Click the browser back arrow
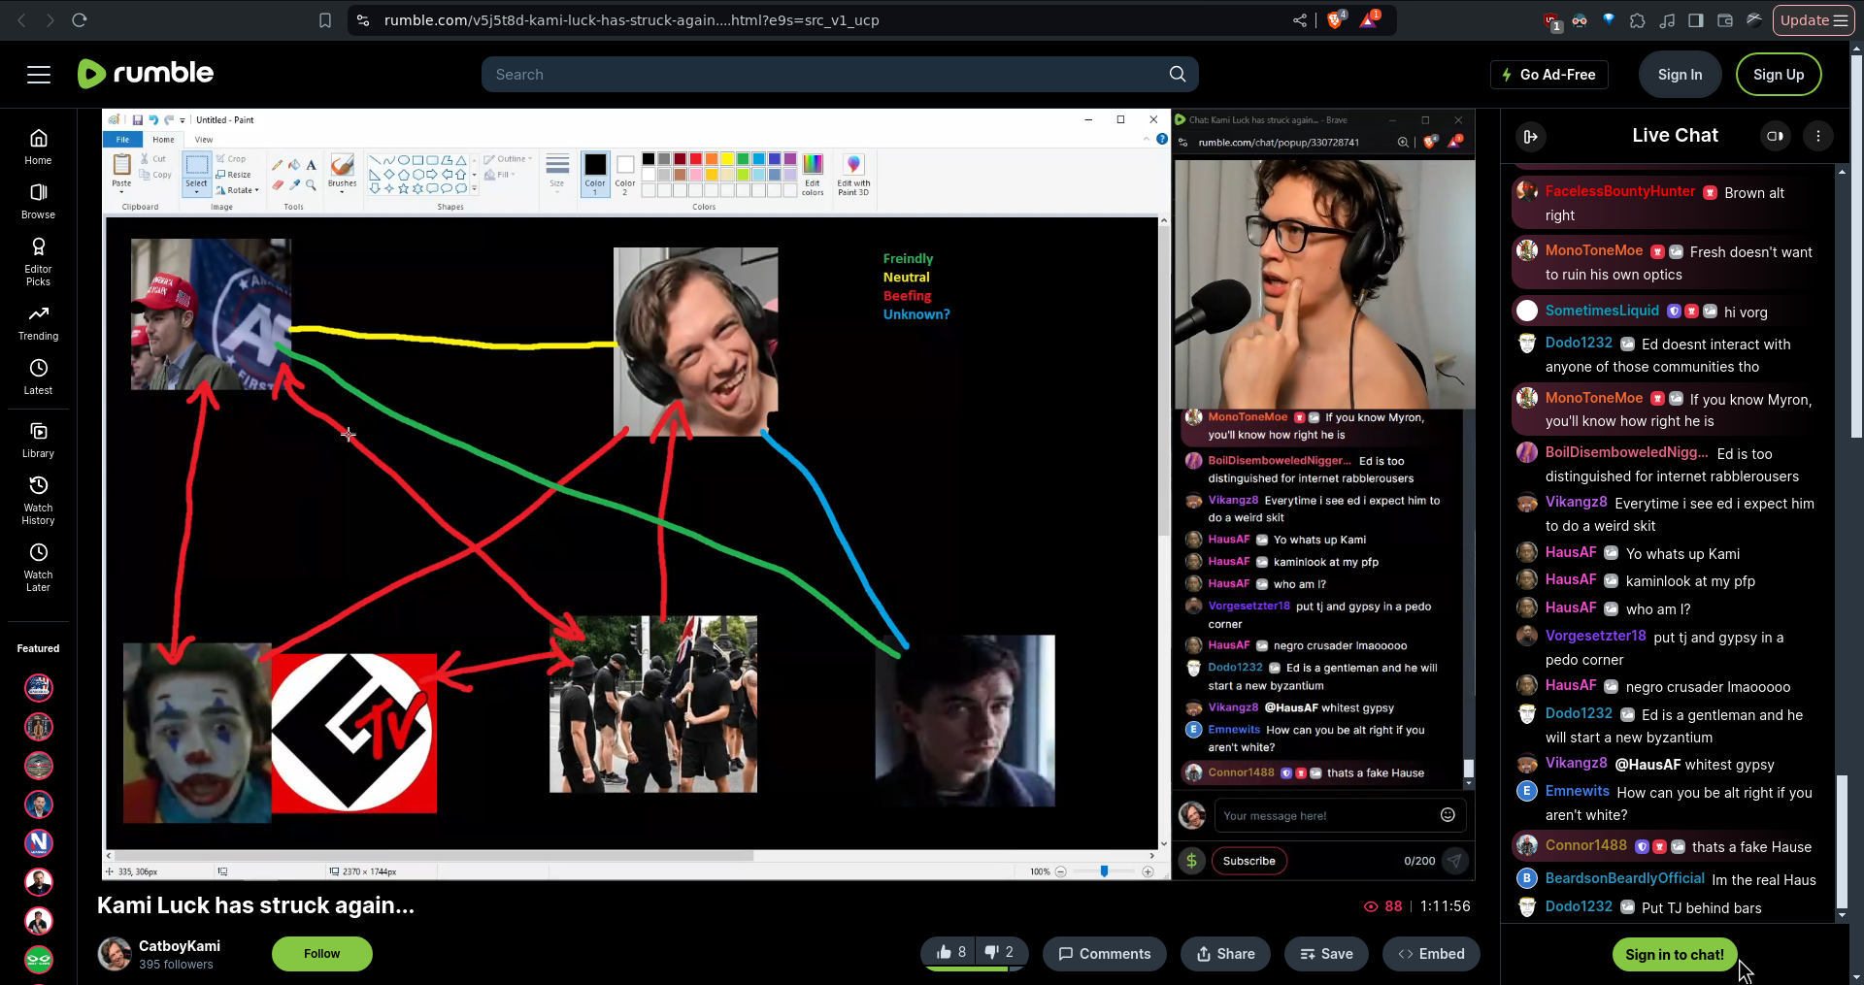Image resolution: width=1864 pixels, height=985 pixels. tap(21, 19)
